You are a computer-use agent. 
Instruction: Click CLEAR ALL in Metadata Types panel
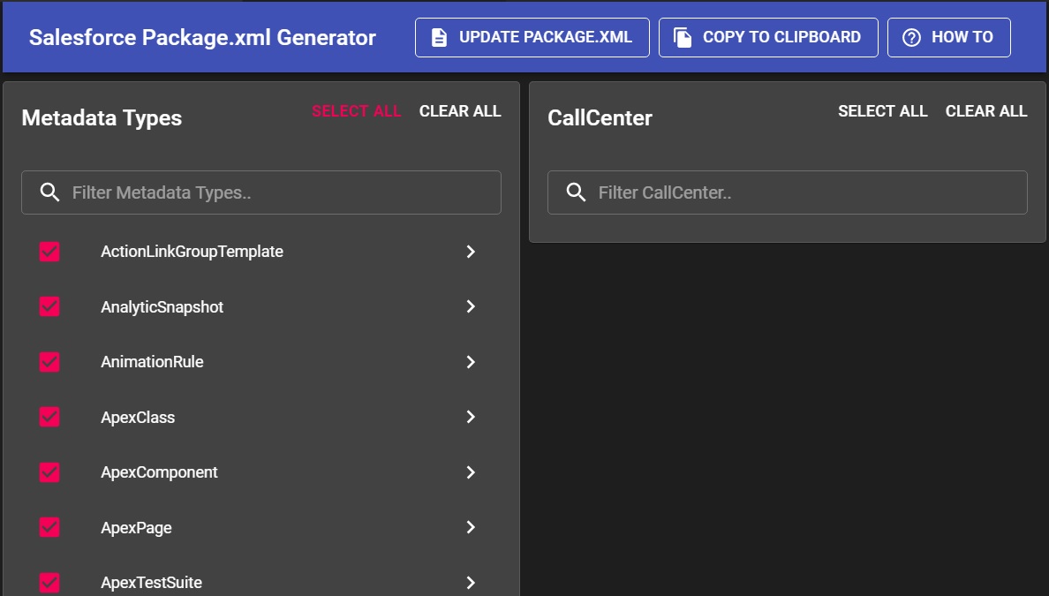coord(460,110)
